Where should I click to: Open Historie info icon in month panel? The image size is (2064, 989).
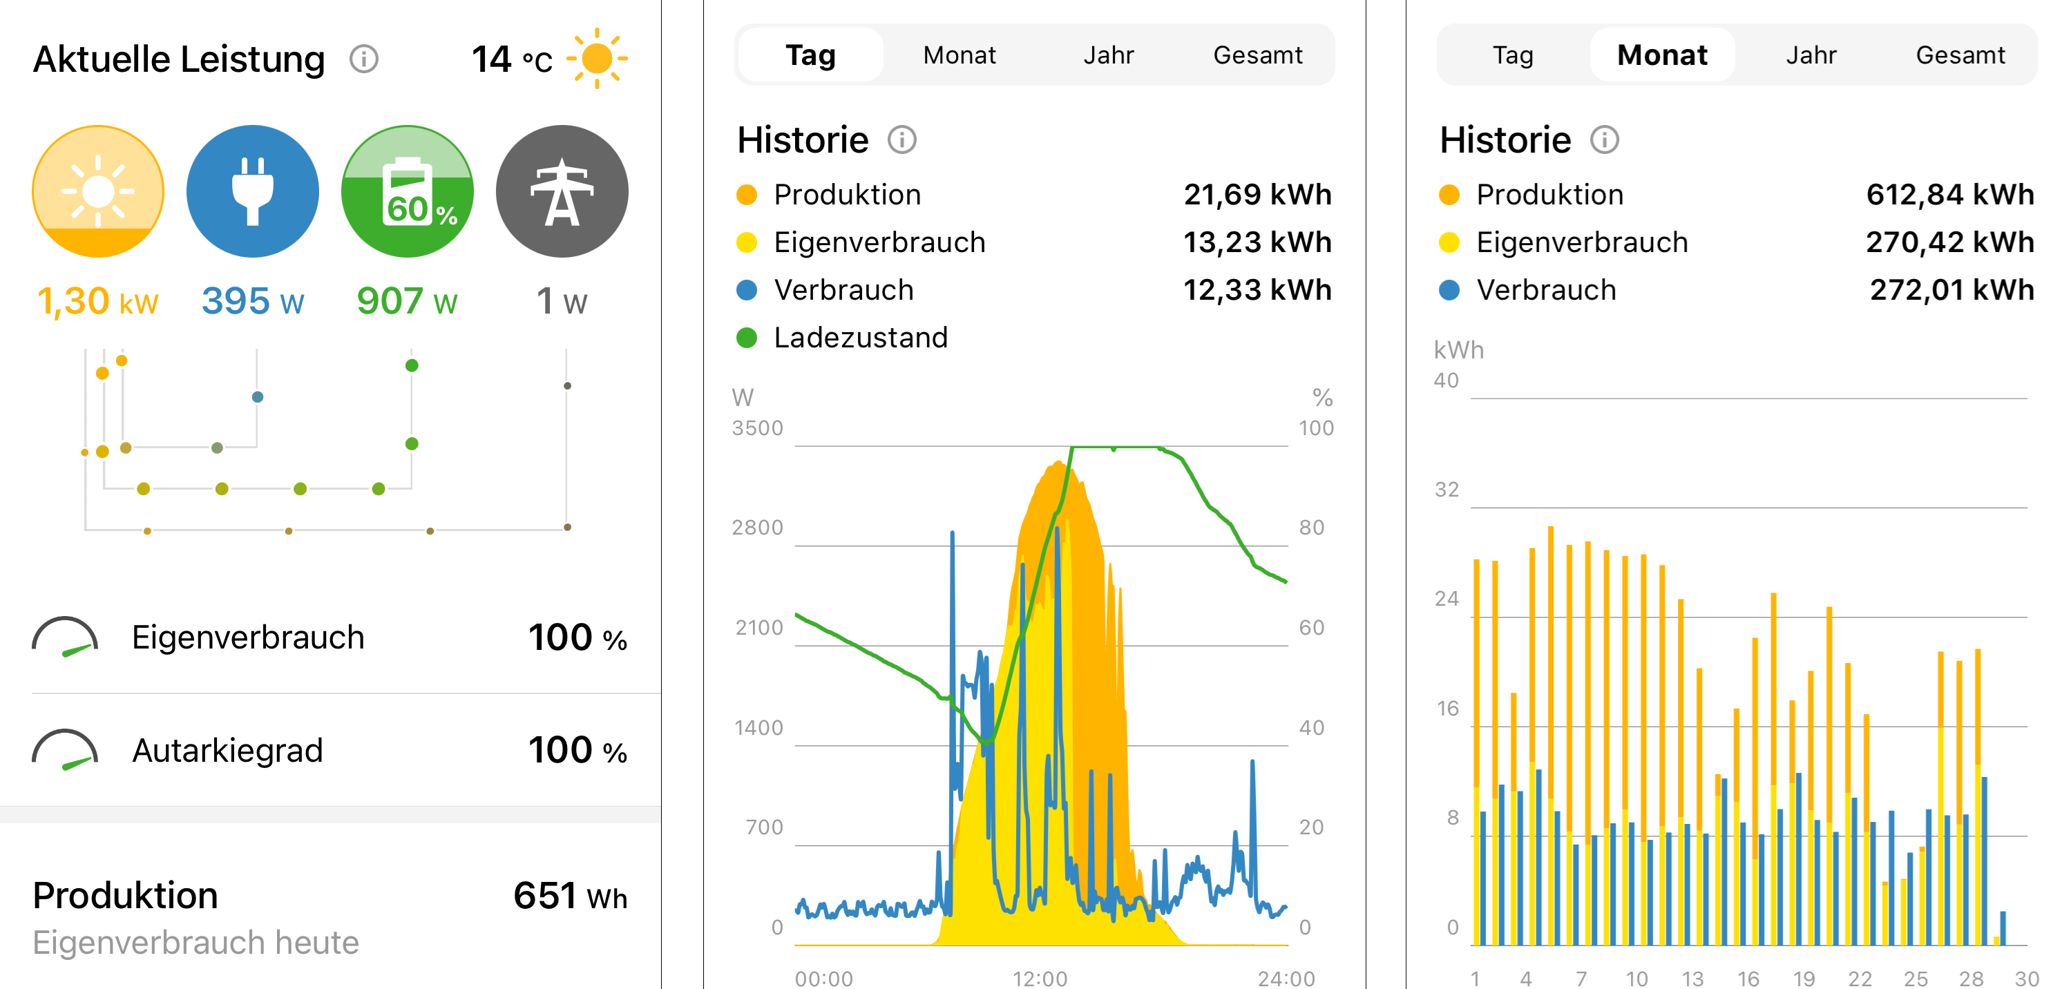click(x=1604, y=140)
